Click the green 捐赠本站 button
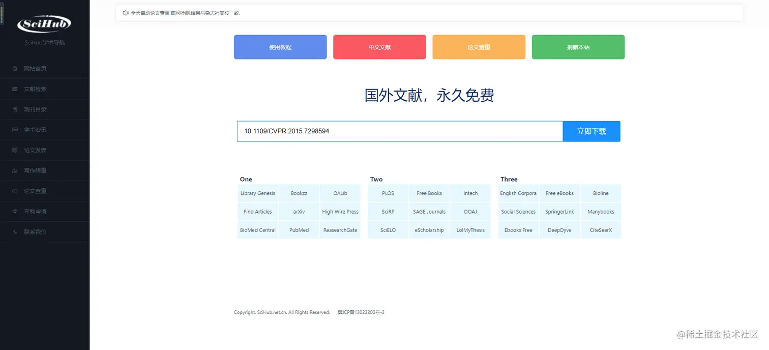Image resolution: width=769 pixels, height=350 pixels. point(578,47)
